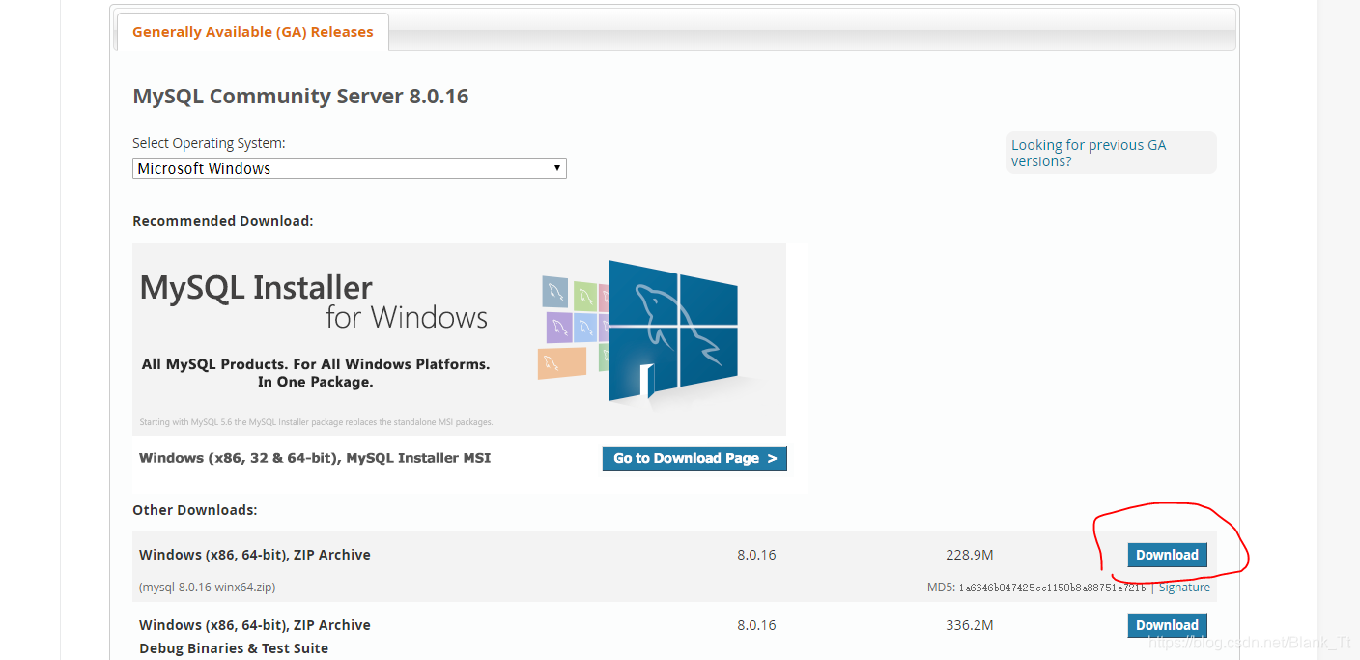
Task: Click the Recommended Download label
Action: tap(223, 221)
